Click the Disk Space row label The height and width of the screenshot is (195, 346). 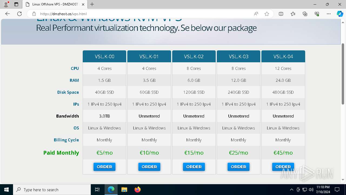pos(68,92)
